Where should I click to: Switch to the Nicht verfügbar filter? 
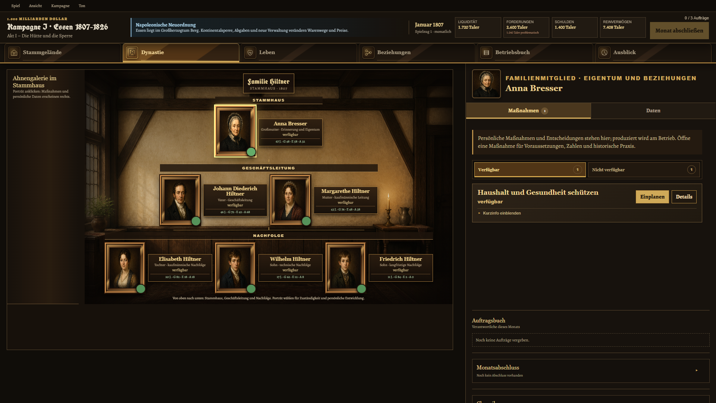coord(644,170)
